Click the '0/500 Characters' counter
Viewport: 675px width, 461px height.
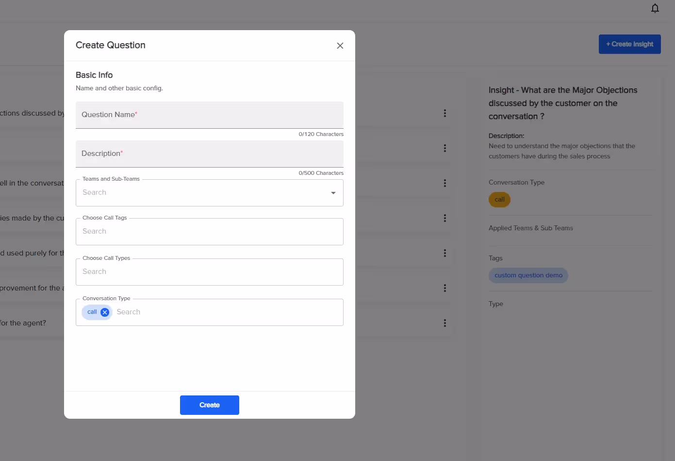pyautogui.click(x=321, y=173)
